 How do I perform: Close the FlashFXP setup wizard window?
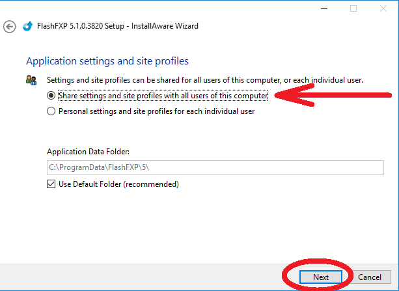point(383,9)
